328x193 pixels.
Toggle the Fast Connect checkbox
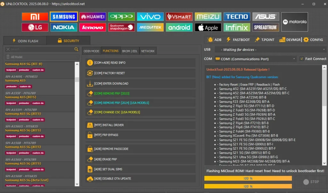click(302, 59)
